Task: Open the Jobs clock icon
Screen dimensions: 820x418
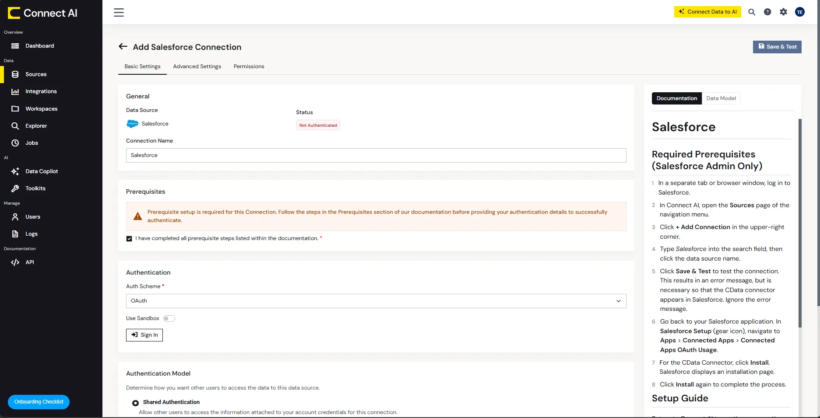Action: click(x=15, y=143)
